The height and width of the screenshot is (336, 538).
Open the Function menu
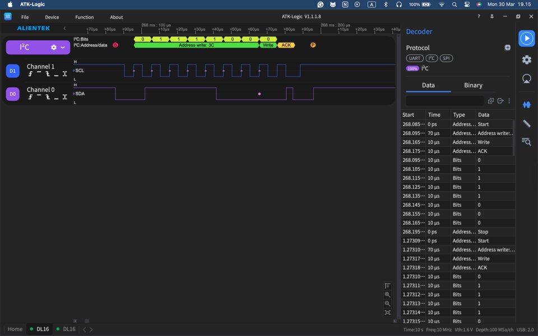pyautogui.click(x=85, y=17)
